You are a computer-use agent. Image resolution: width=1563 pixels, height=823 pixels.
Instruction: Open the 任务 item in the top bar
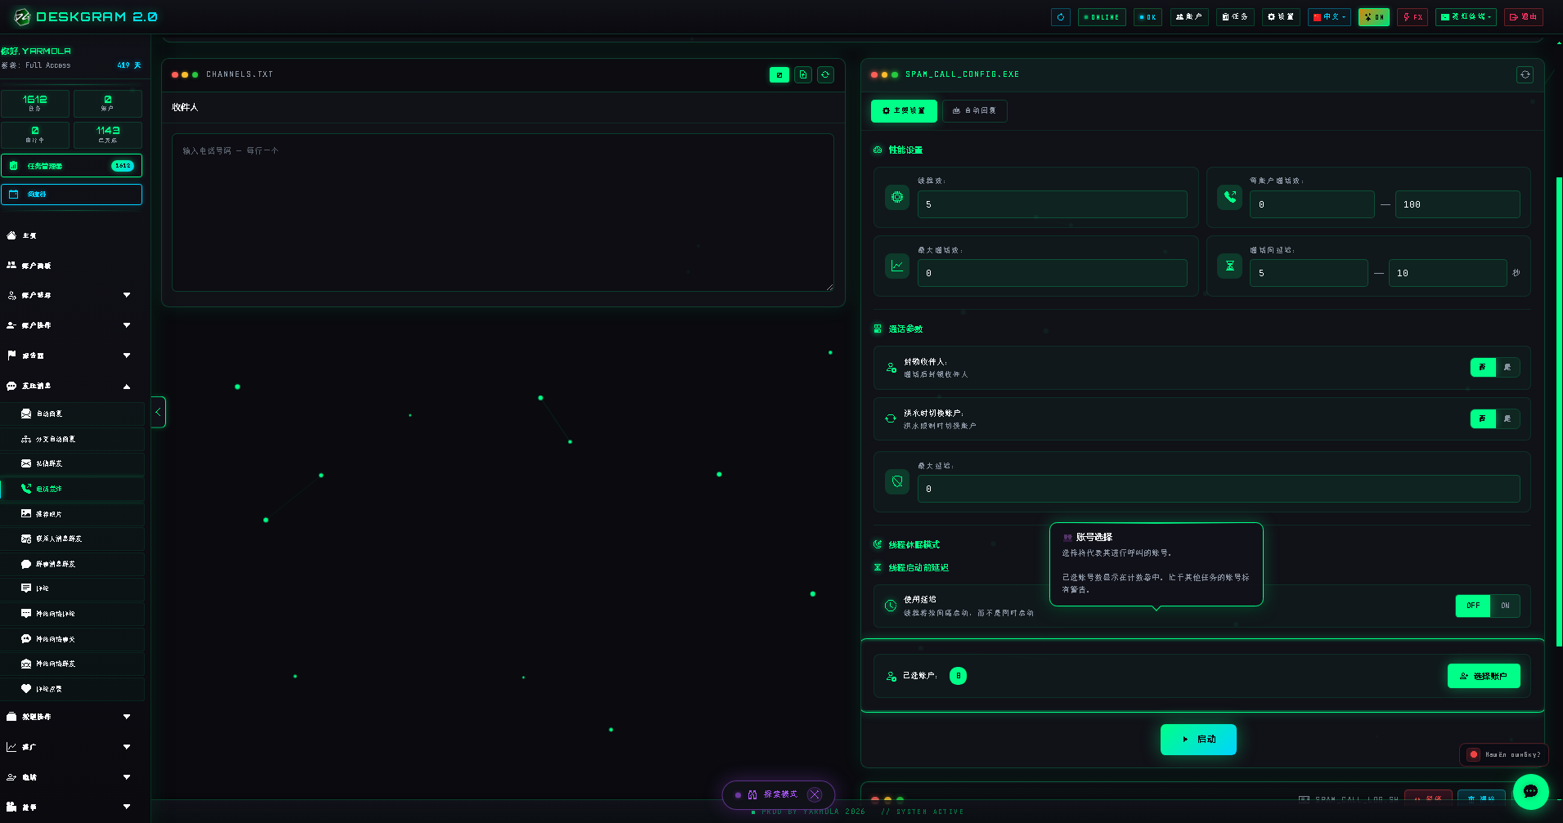(1235, 17)
